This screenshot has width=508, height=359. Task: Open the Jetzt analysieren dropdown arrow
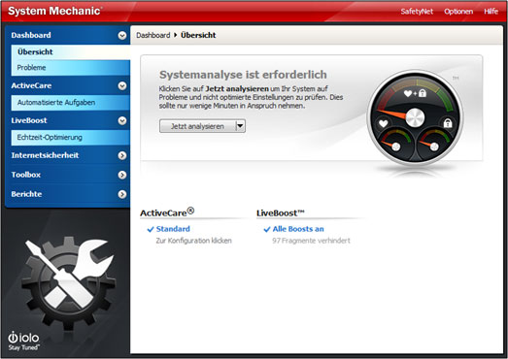pyautogui.click(x=240, y=126)
